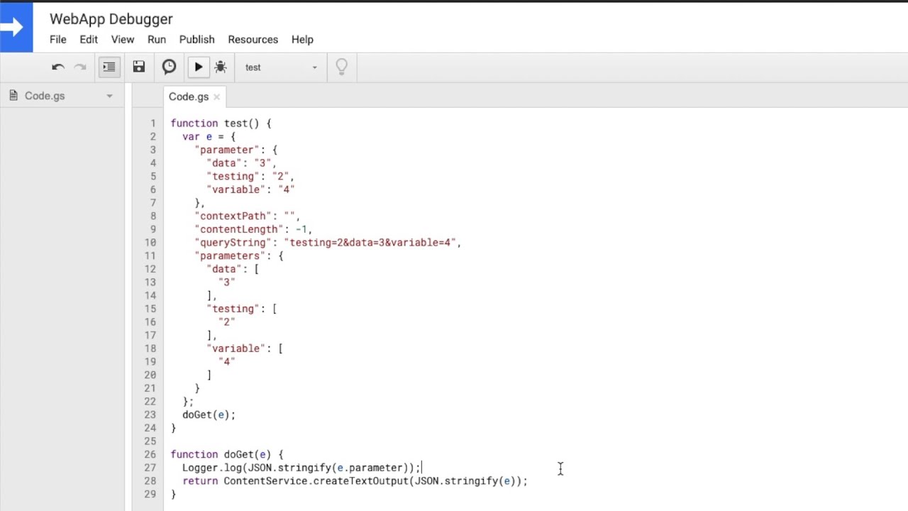Open the View menu
This screenshot has height=511, width=908.
click(123, 40)
